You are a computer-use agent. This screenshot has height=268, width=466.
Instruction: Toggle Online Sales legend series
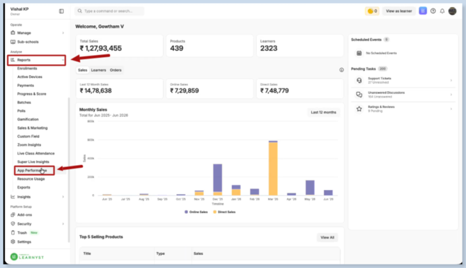click(x=196, y=212)
